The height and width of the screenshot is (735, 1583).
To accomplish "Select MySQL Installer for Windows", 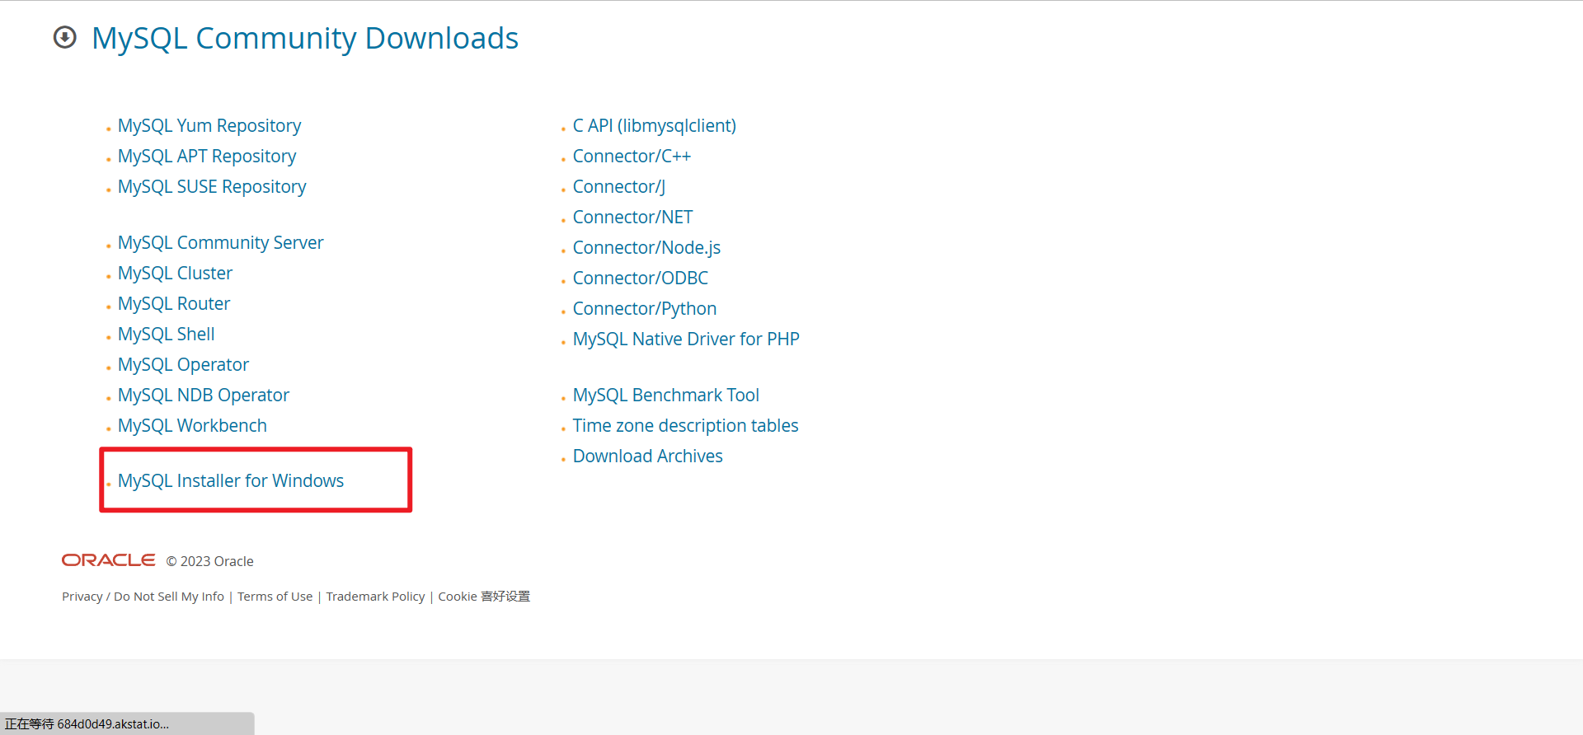I will coord(231,481).
